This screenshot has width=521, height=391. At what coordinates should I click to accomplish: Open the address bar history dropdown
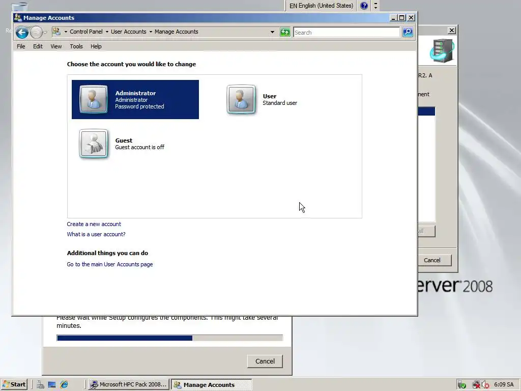tap(273, 32)
